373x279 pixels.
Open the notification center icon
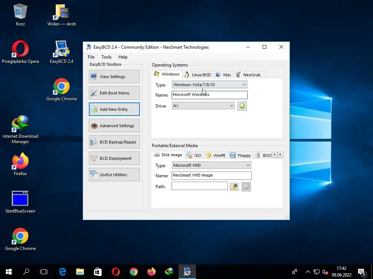362,272
